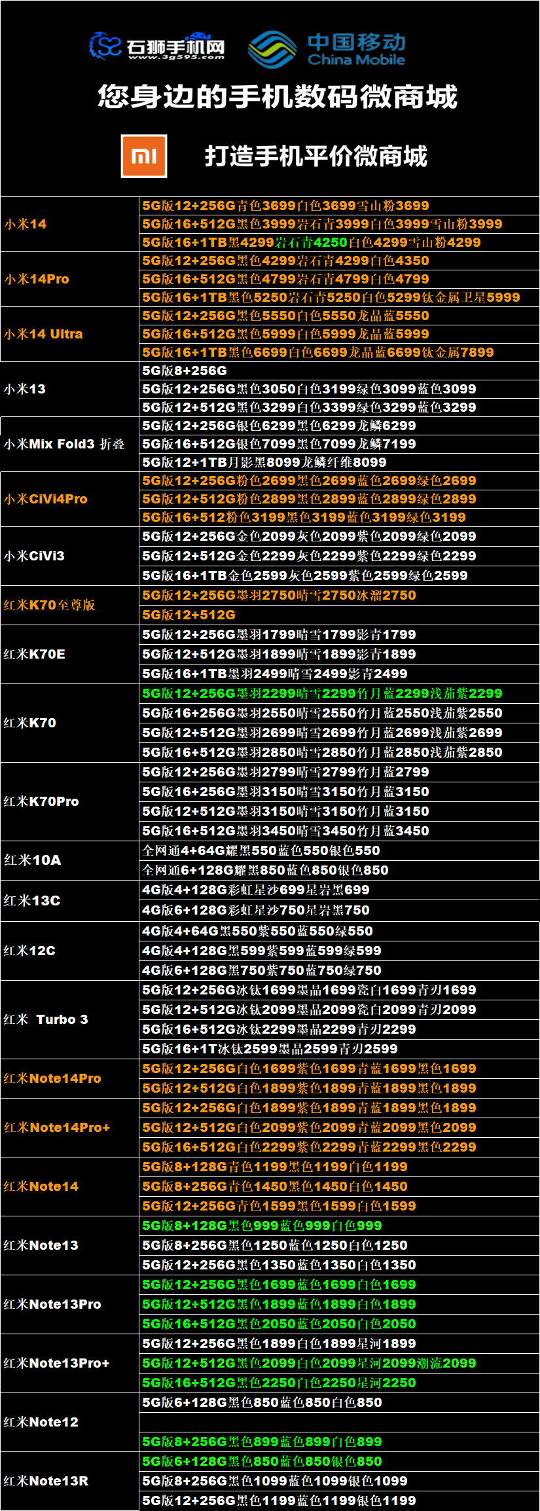540x1511 pixels.
Task: Click the green row 5G版16+512G黑色2050
Action: coord(339,1324)
